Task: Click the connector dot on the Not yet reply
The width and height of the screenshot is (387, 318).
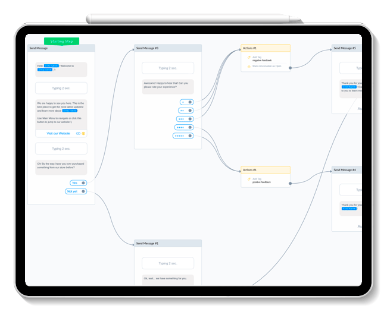Action: (83, 191)
